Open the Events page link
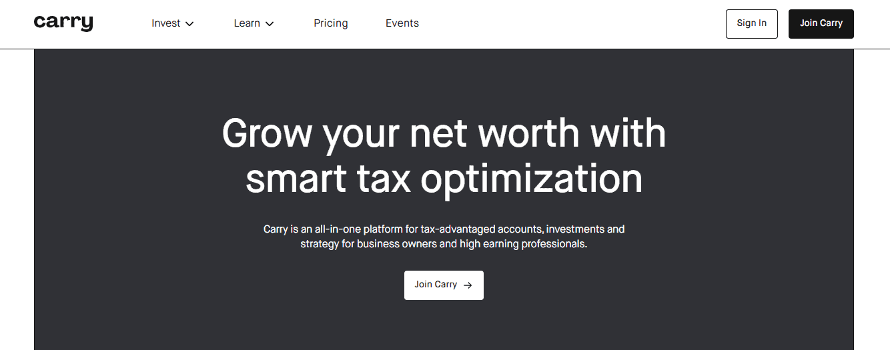The height and width of the screenshot is (350, 890). pyautogui.click(x=402, y=23)
